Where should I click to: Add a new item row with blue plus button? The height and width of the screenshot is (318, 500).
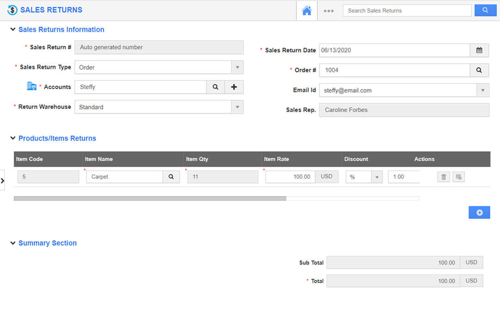pos(479,212)
